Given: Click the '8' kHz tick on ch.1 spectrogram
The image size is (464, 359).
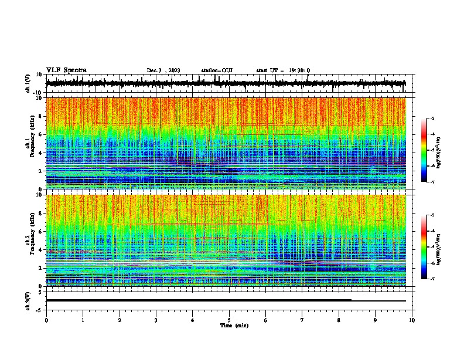Looking at the screenshot, I should click(40, 116).
